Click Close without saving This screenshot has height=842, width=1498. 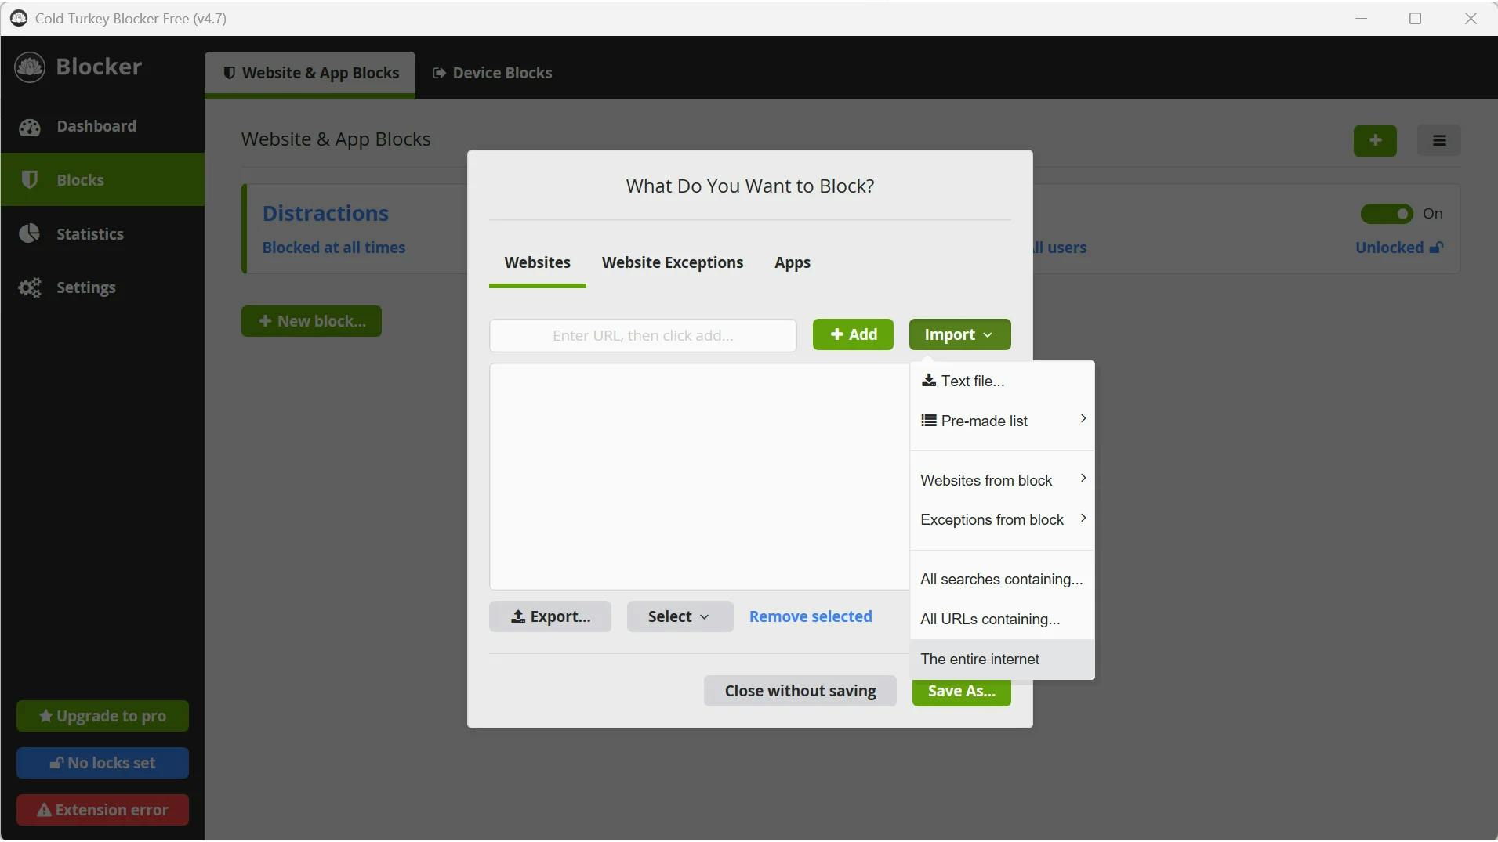pos(800,691)
